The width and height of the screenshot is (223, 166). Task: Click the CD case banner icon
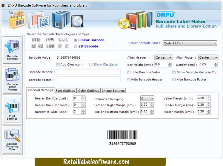[x=77, y=21]
